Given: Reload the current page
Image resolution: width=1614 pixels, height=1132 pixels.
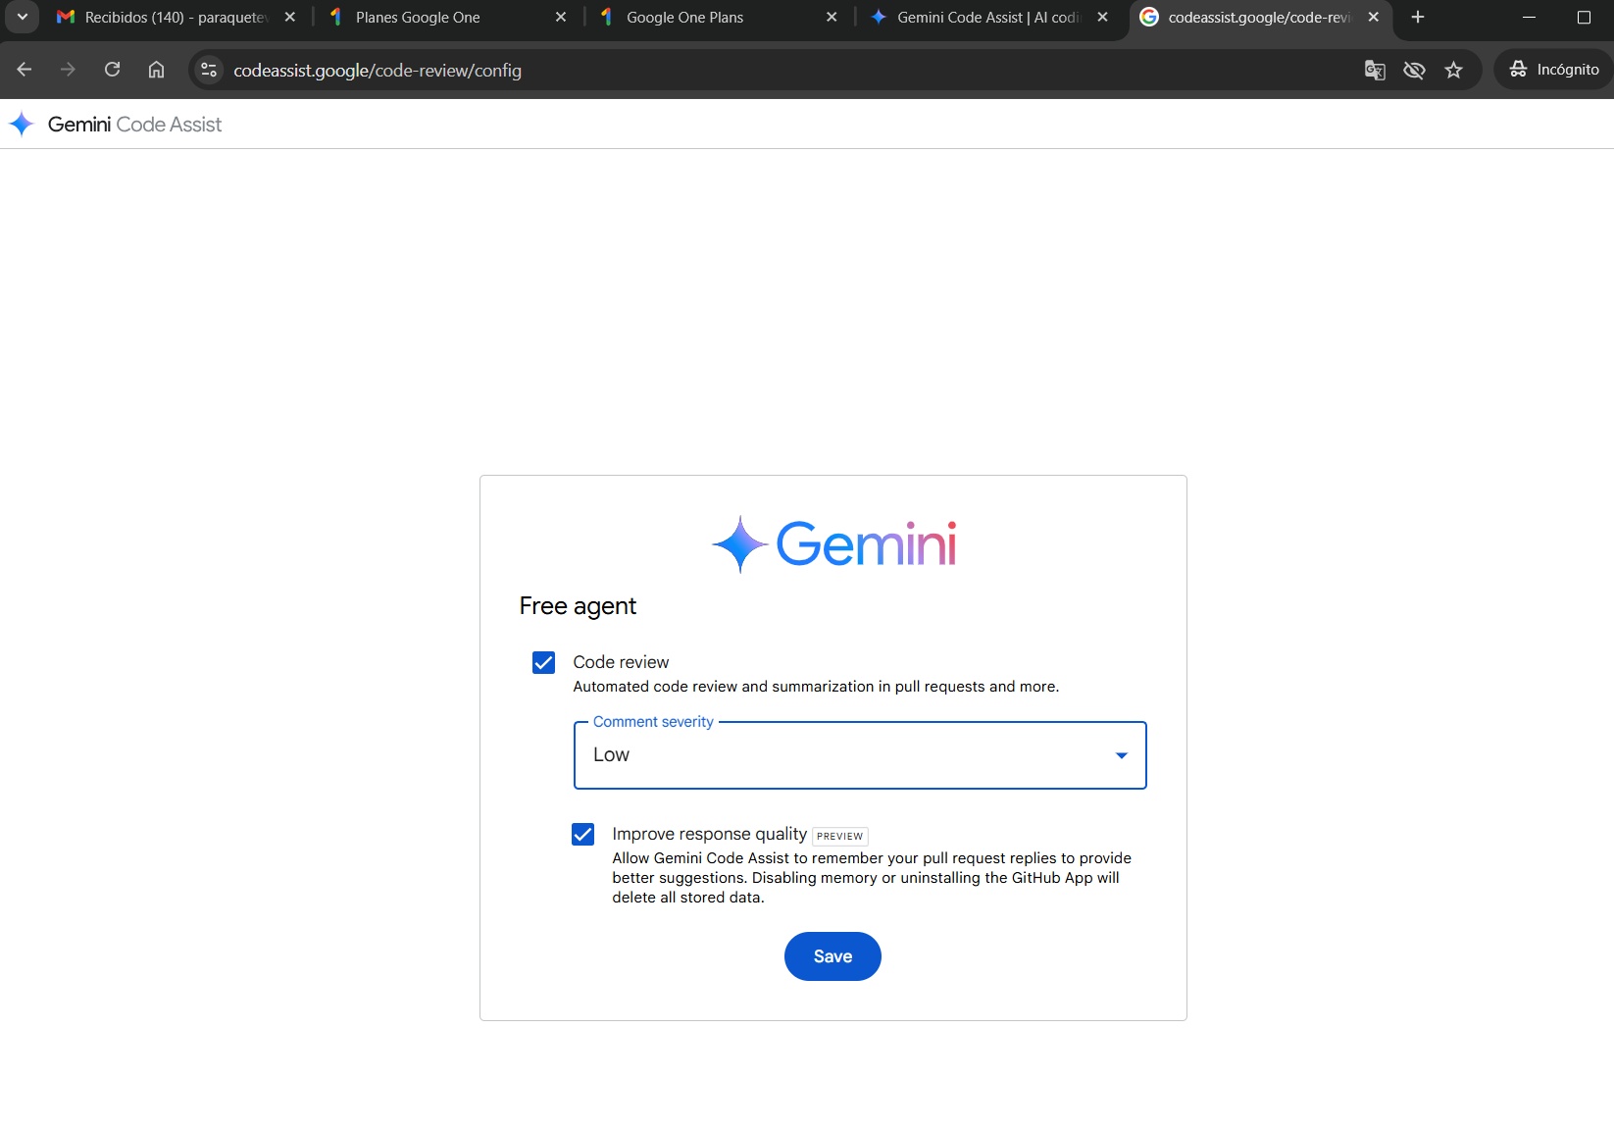Looking at the screenshot, I should (x=113, y=70).
